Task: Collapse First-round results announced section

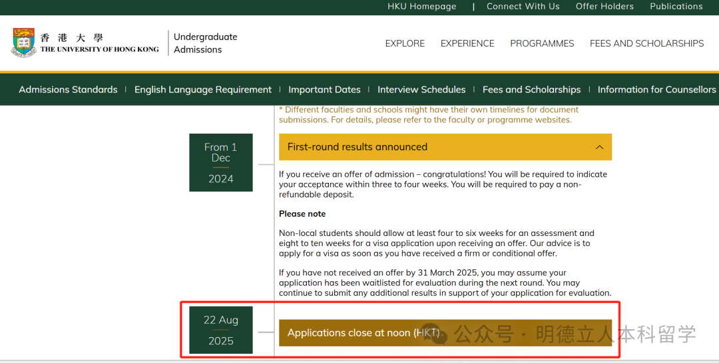Action: 445,147
